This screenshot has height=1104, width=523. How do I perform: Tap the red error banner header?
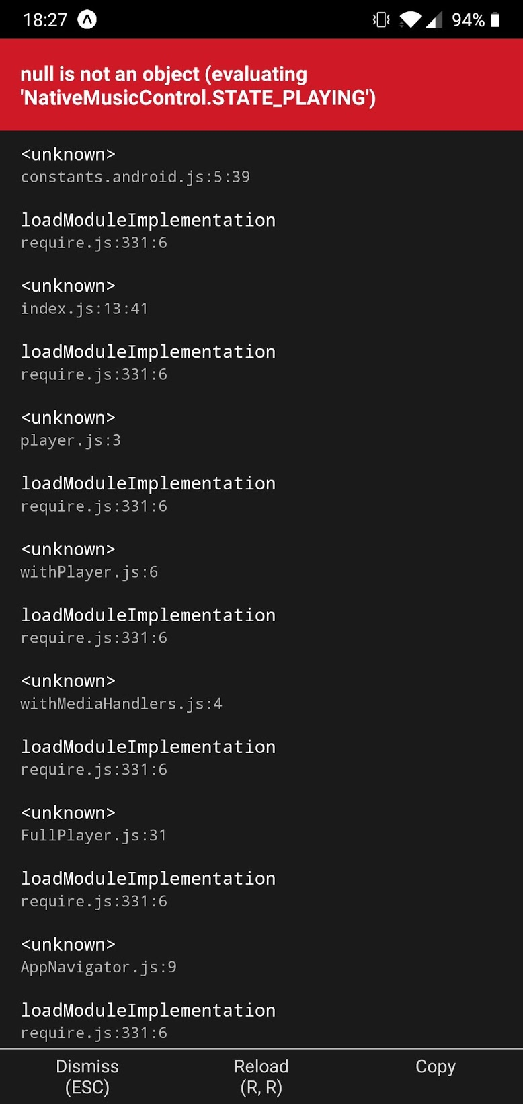point(261,86)
